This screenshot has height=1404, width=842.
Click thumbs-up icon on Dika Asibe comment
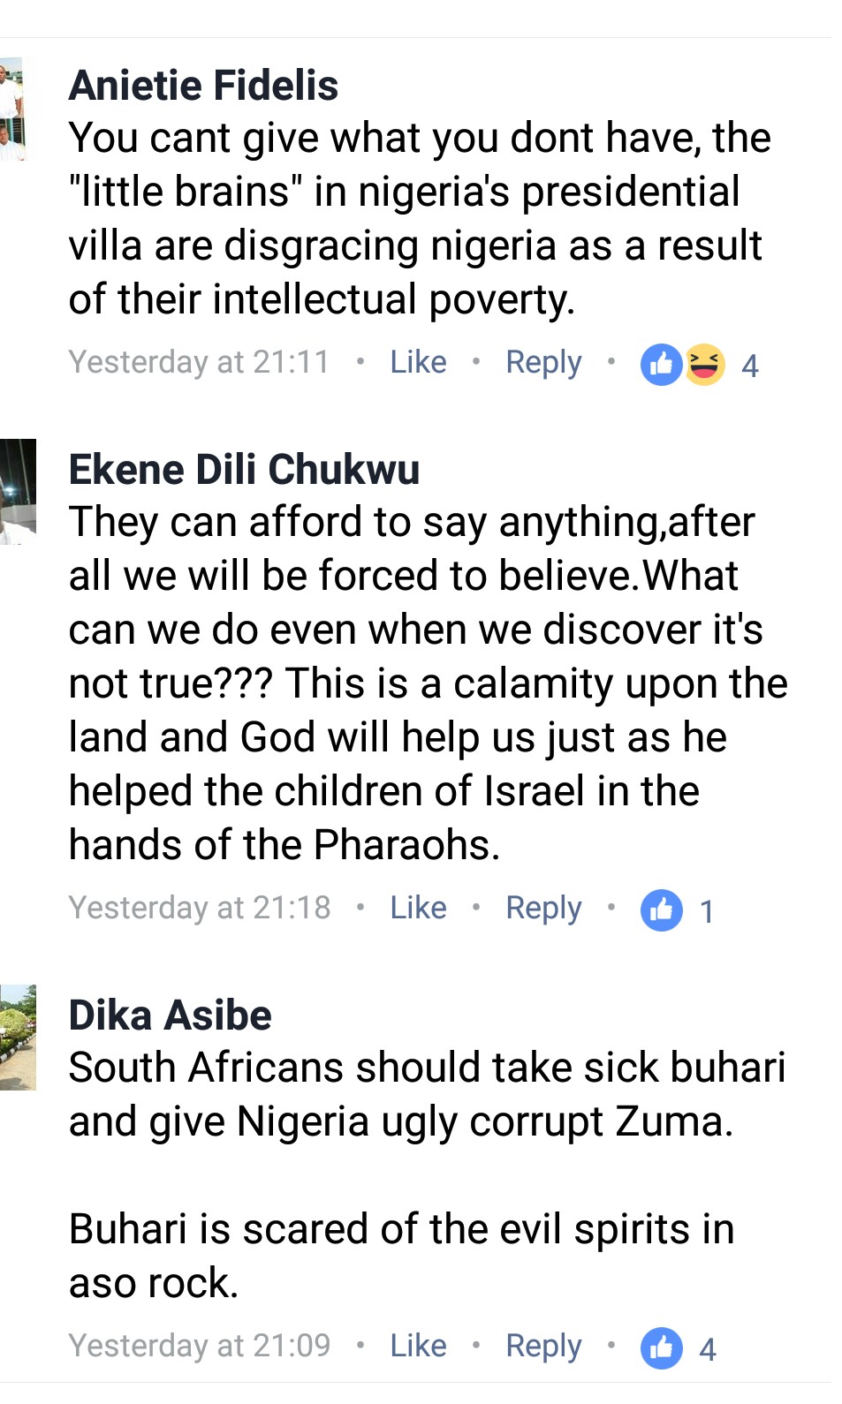(x=661, y=1347)
